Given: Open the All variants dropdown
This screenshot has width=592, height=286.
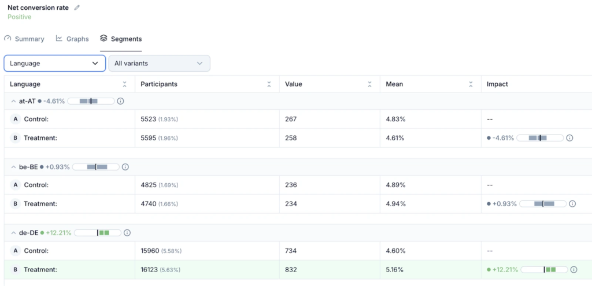Looking at the screenshot, I should (x=159, y=64).
